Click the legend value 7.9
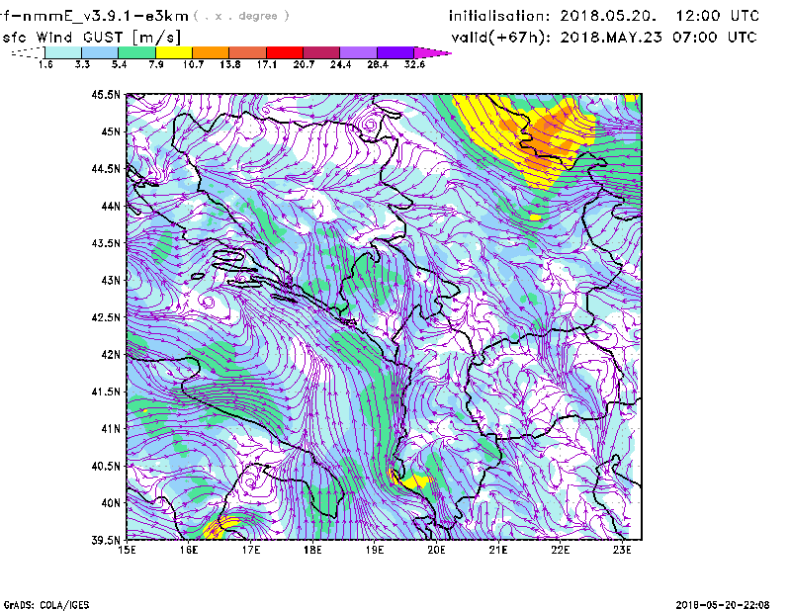The width and height of the screenshot is (791, 611). [x=156, y=64]
